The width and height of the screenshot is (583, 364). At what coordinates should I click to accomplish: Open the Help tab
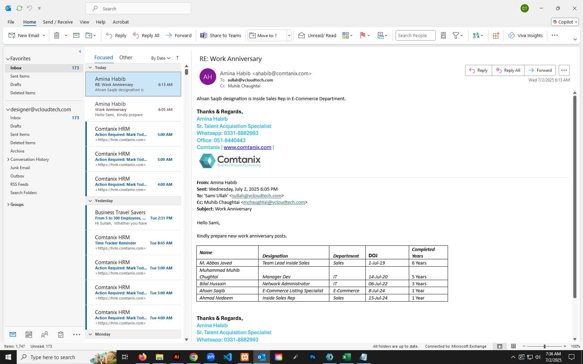click(101, 22)
